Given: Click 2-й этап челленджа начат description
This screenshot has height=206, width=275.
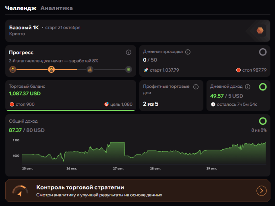Looking at the screenshot, I should (54, 61).
